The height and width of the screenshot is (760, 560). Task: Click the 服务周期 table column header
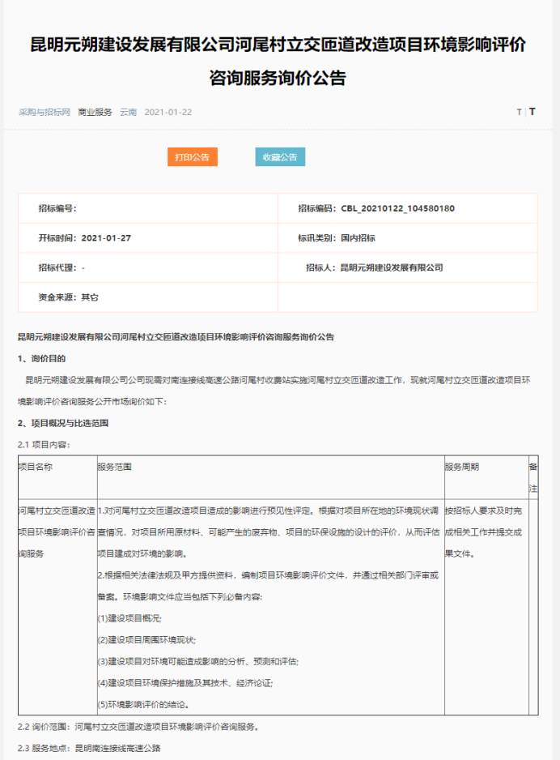(461, 468)
